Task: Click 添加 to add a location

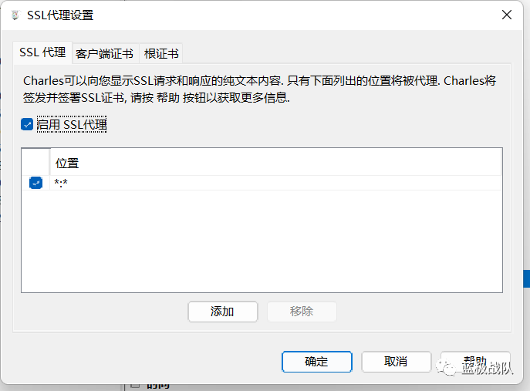Action: pos(223,312)
